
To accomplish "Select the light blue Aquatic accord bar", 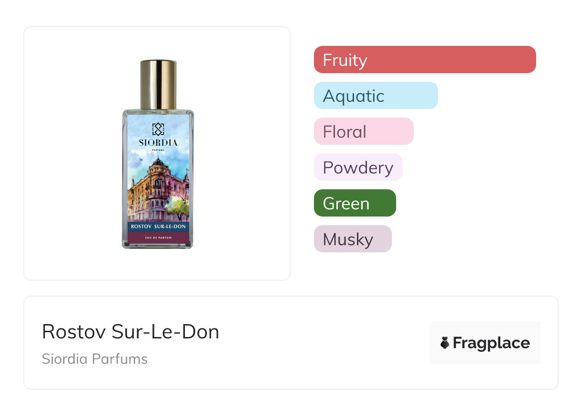I will tap(376, 96).
